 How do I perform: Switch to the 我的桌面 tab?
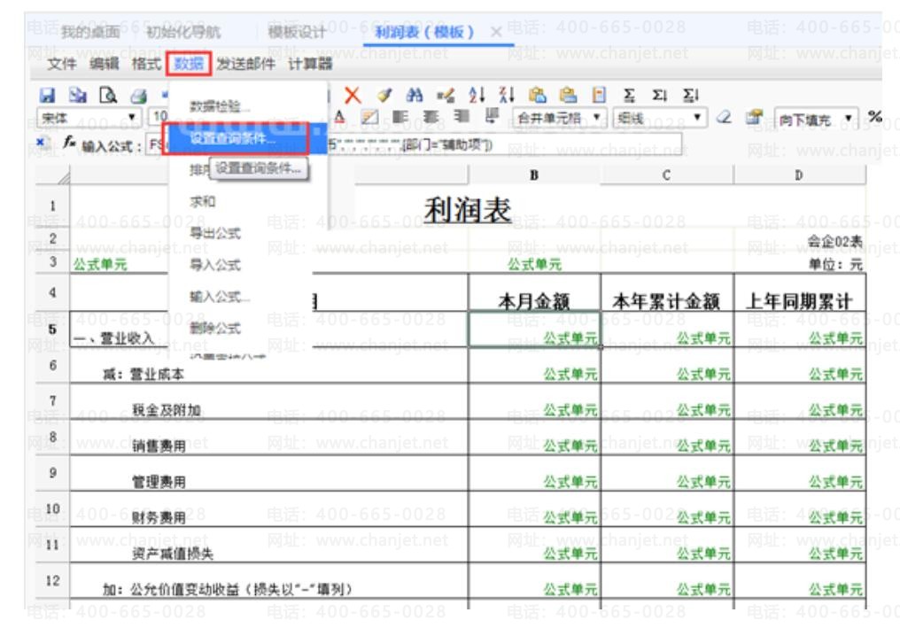(x=90, y=32)
